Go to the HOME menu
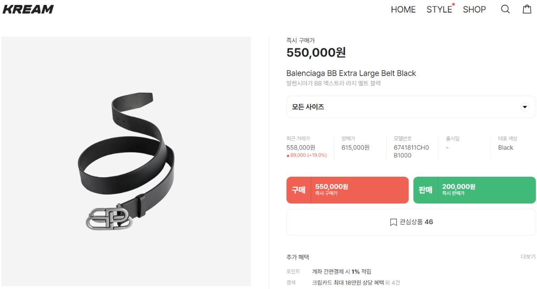Viewport: 537px width, 289px height. coord(403,9)
